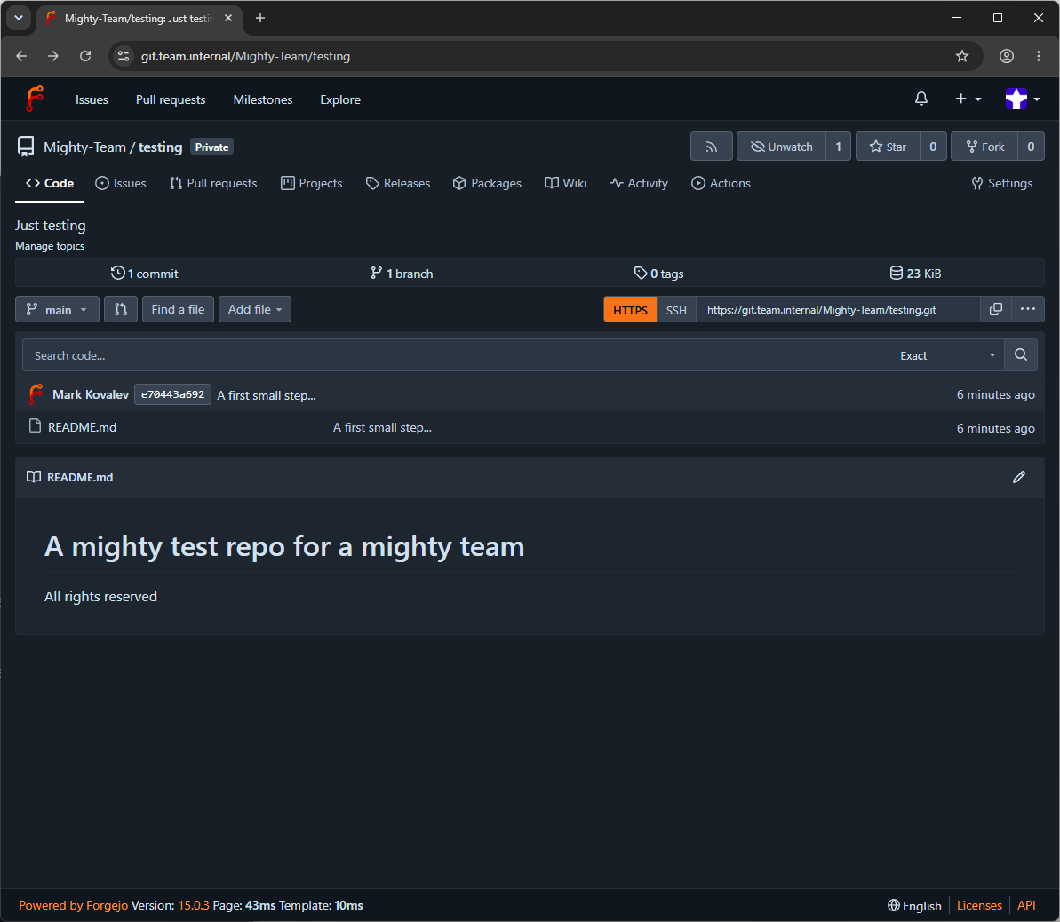Viewport: 1060px width, 922px height.
Task: Open the Wiki tab
Action: click(x=566, y=183)
